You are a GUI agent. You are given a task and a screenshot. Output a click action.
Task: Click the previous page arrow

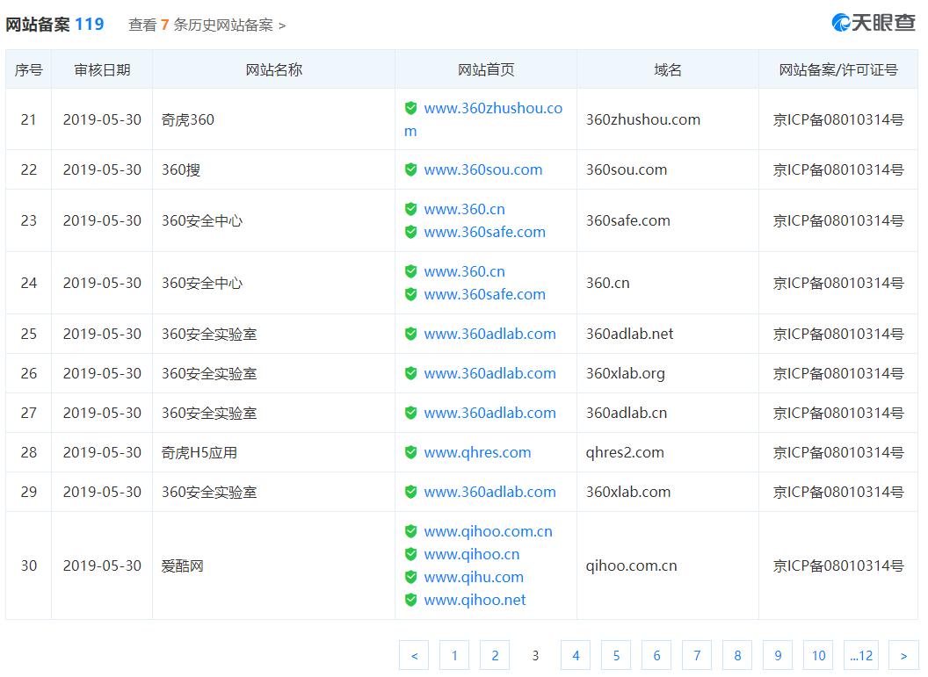click(414, 655)
